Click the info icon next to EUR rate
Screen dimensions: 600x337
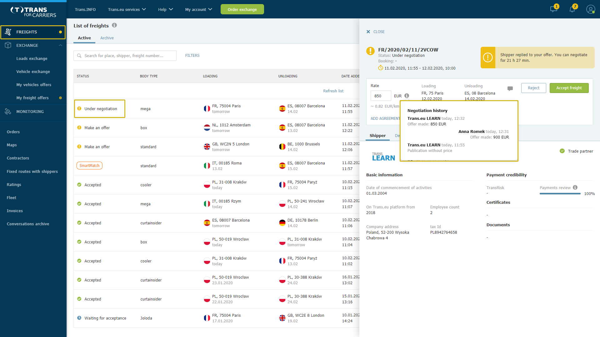[407, 96]
